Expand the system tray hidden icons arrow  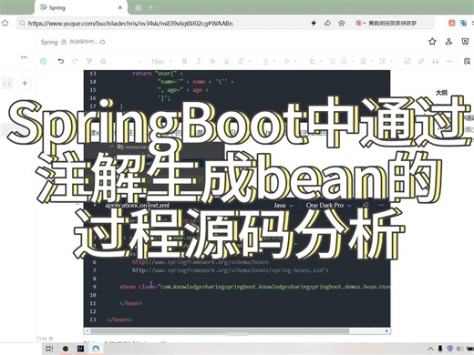point(430,349)
